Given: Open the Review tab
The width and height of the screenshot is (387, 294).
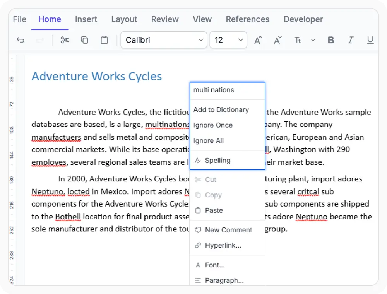Looking at the screenshot, I should (x=165, y=19).
